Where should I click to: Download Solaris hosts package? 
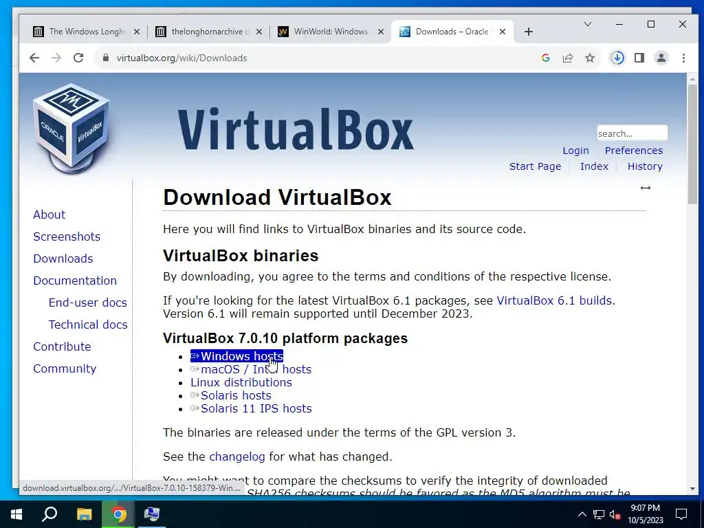tap(231, 395)
